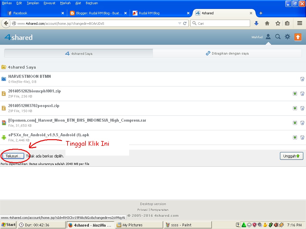Open the Privasi link
This screenshot has width=306, height=229.
143,210
